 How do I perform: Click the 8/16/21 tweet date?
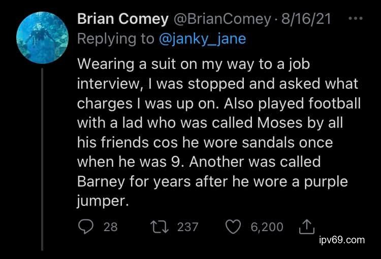tap(306, 19)
